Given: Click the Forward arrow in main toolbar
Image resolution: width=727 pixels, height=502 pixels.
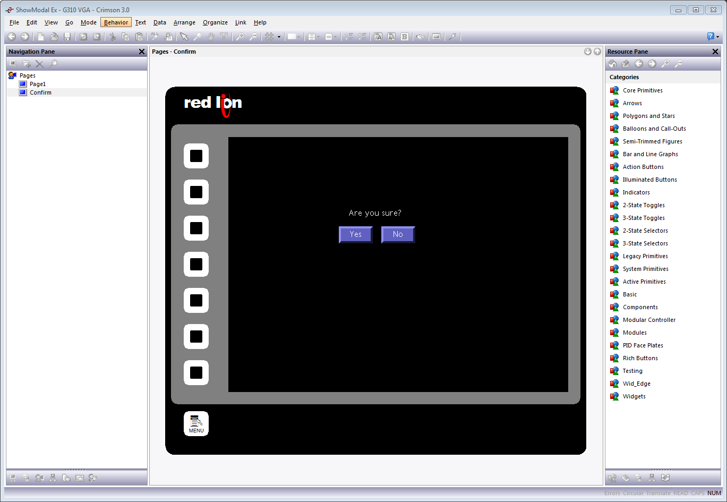Looking at the screenshot, I should pos(25,37).
